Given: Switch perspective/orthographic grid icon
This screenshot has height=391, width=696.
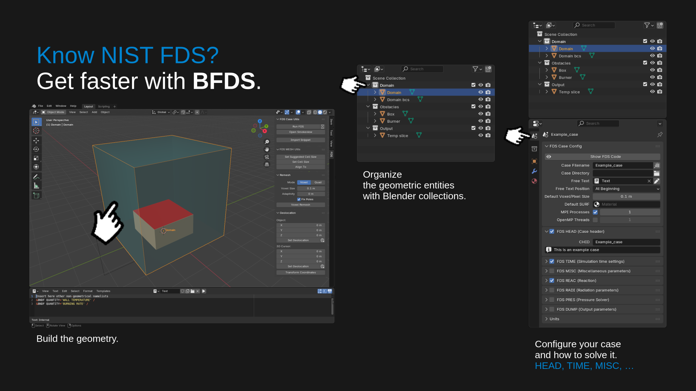Looking at the screenshot, I should tap(267, 164).
